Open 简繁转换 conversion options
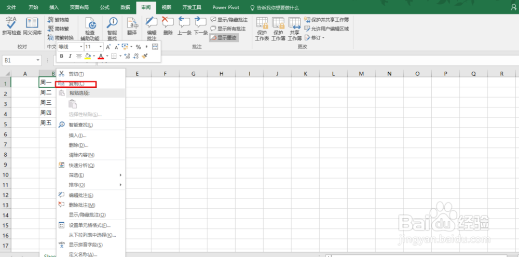The image size is (519, 257). point(61,37)
